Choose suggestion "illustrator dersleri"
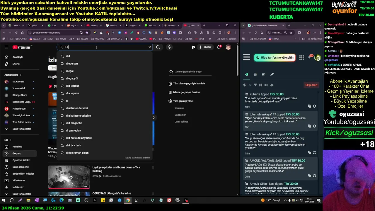The height and width of the screenshot is (211, 375). click(105, 108)
